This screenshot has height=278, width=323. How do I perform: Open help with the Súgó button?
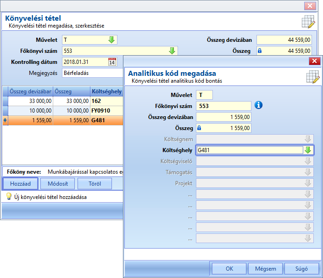pos(301,268)
